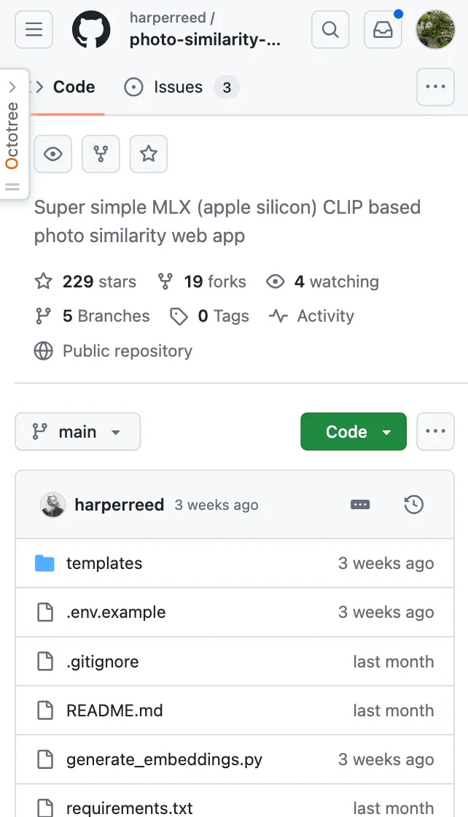Expand the latest commit message ellipsis
This screenshot has width=468, height=817.
pos(360,505)
